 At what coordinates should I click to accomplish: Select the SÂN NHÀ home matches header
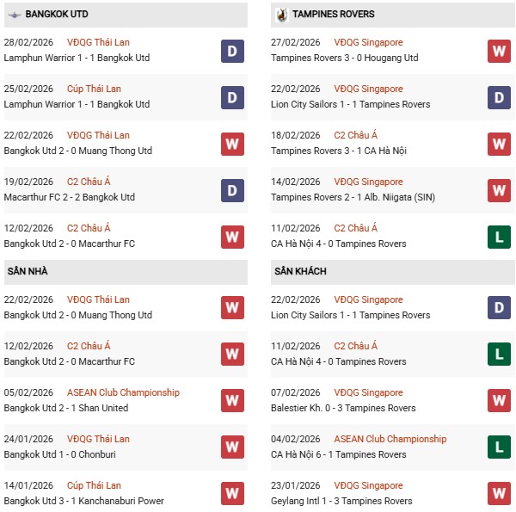[x=28, y=271]
